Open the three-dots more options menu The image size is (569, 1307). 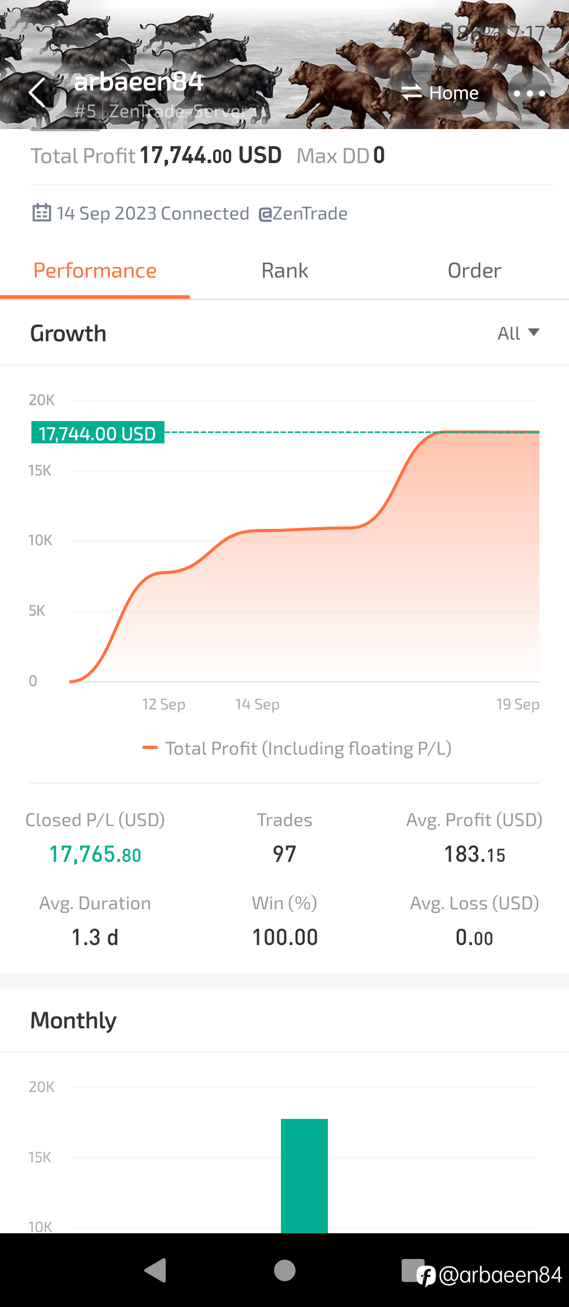[x=529, y=93]
